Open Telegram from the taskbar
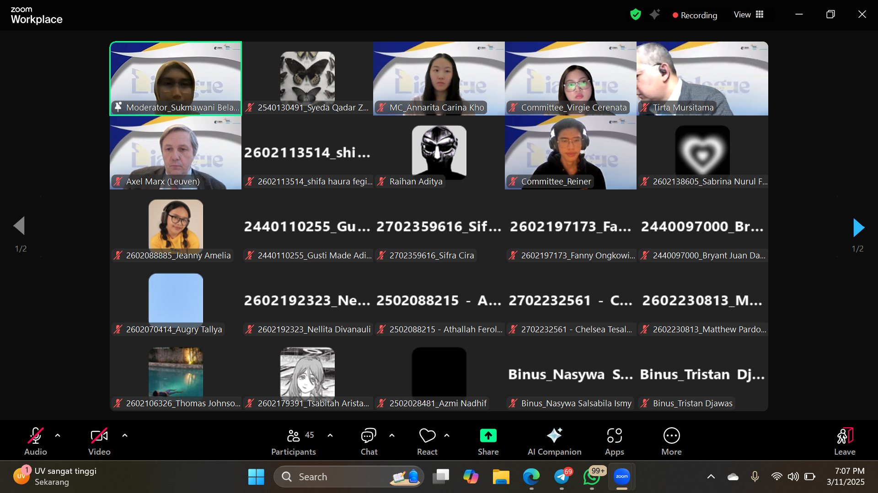Image resolution: width=878 pixels, height=493 pixels. 562,477
